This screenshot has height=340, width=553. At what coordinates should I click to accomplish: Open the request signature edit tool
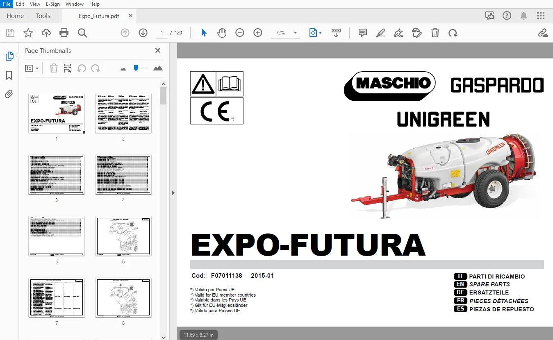(x=416, y=33)
